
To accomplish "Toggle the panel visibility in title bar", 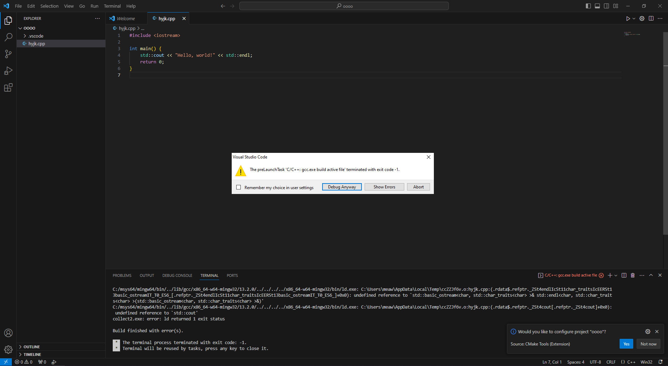I will pyautogui.click(x=597, y=6).
